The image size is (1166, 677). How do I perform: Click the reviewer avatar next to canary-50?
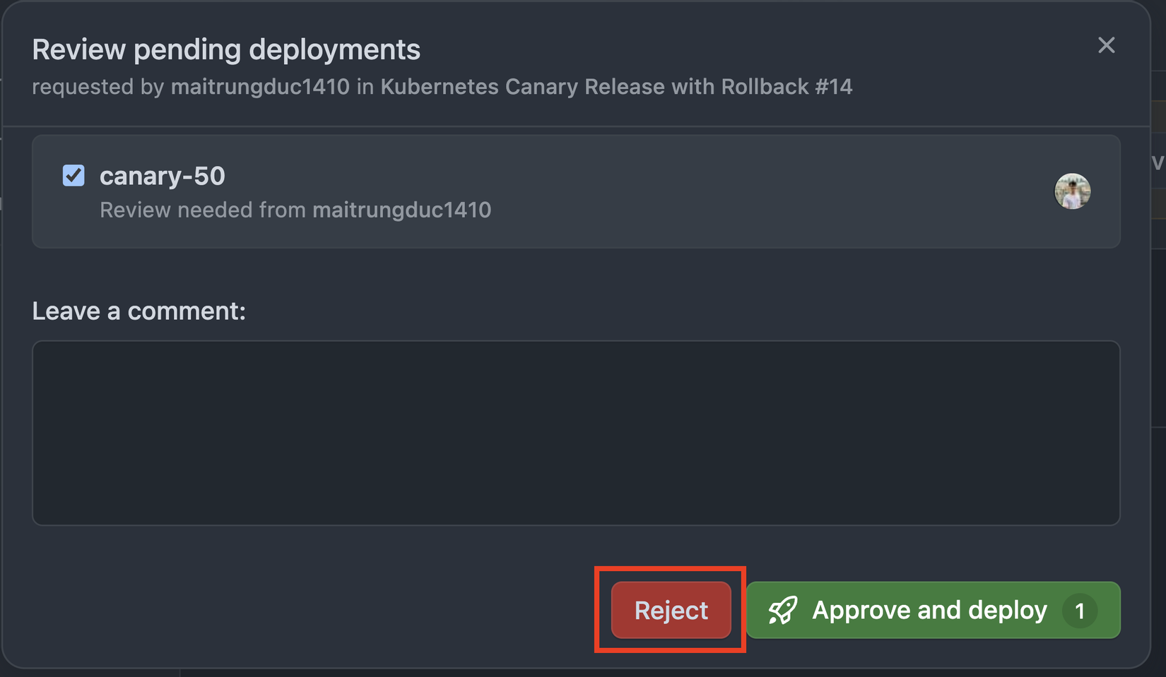click(1072, 191)
